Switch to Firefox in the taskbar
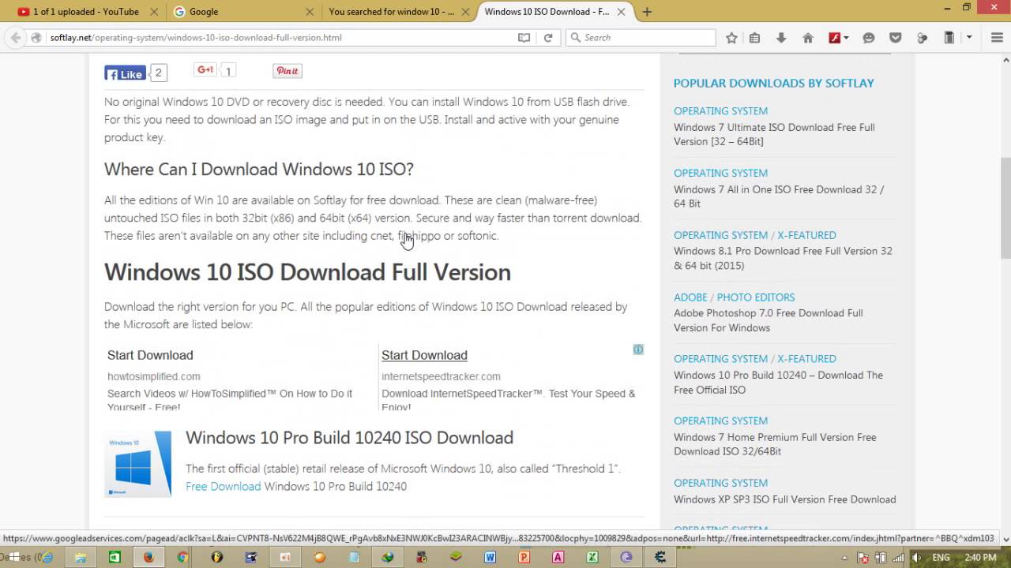Screen dimensions: 1011x568 [148, 557]
